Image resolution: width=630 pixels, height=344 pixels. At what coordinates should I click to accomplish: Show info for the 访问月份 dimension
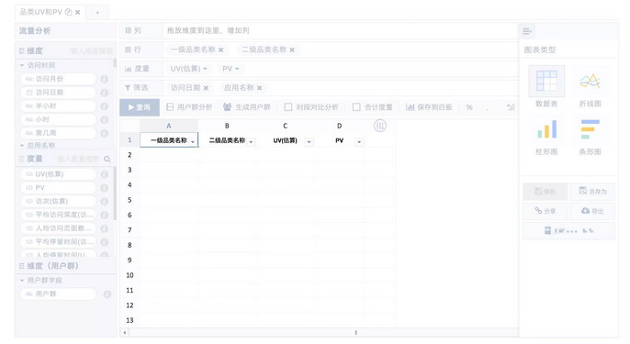(x=105, y=79)
